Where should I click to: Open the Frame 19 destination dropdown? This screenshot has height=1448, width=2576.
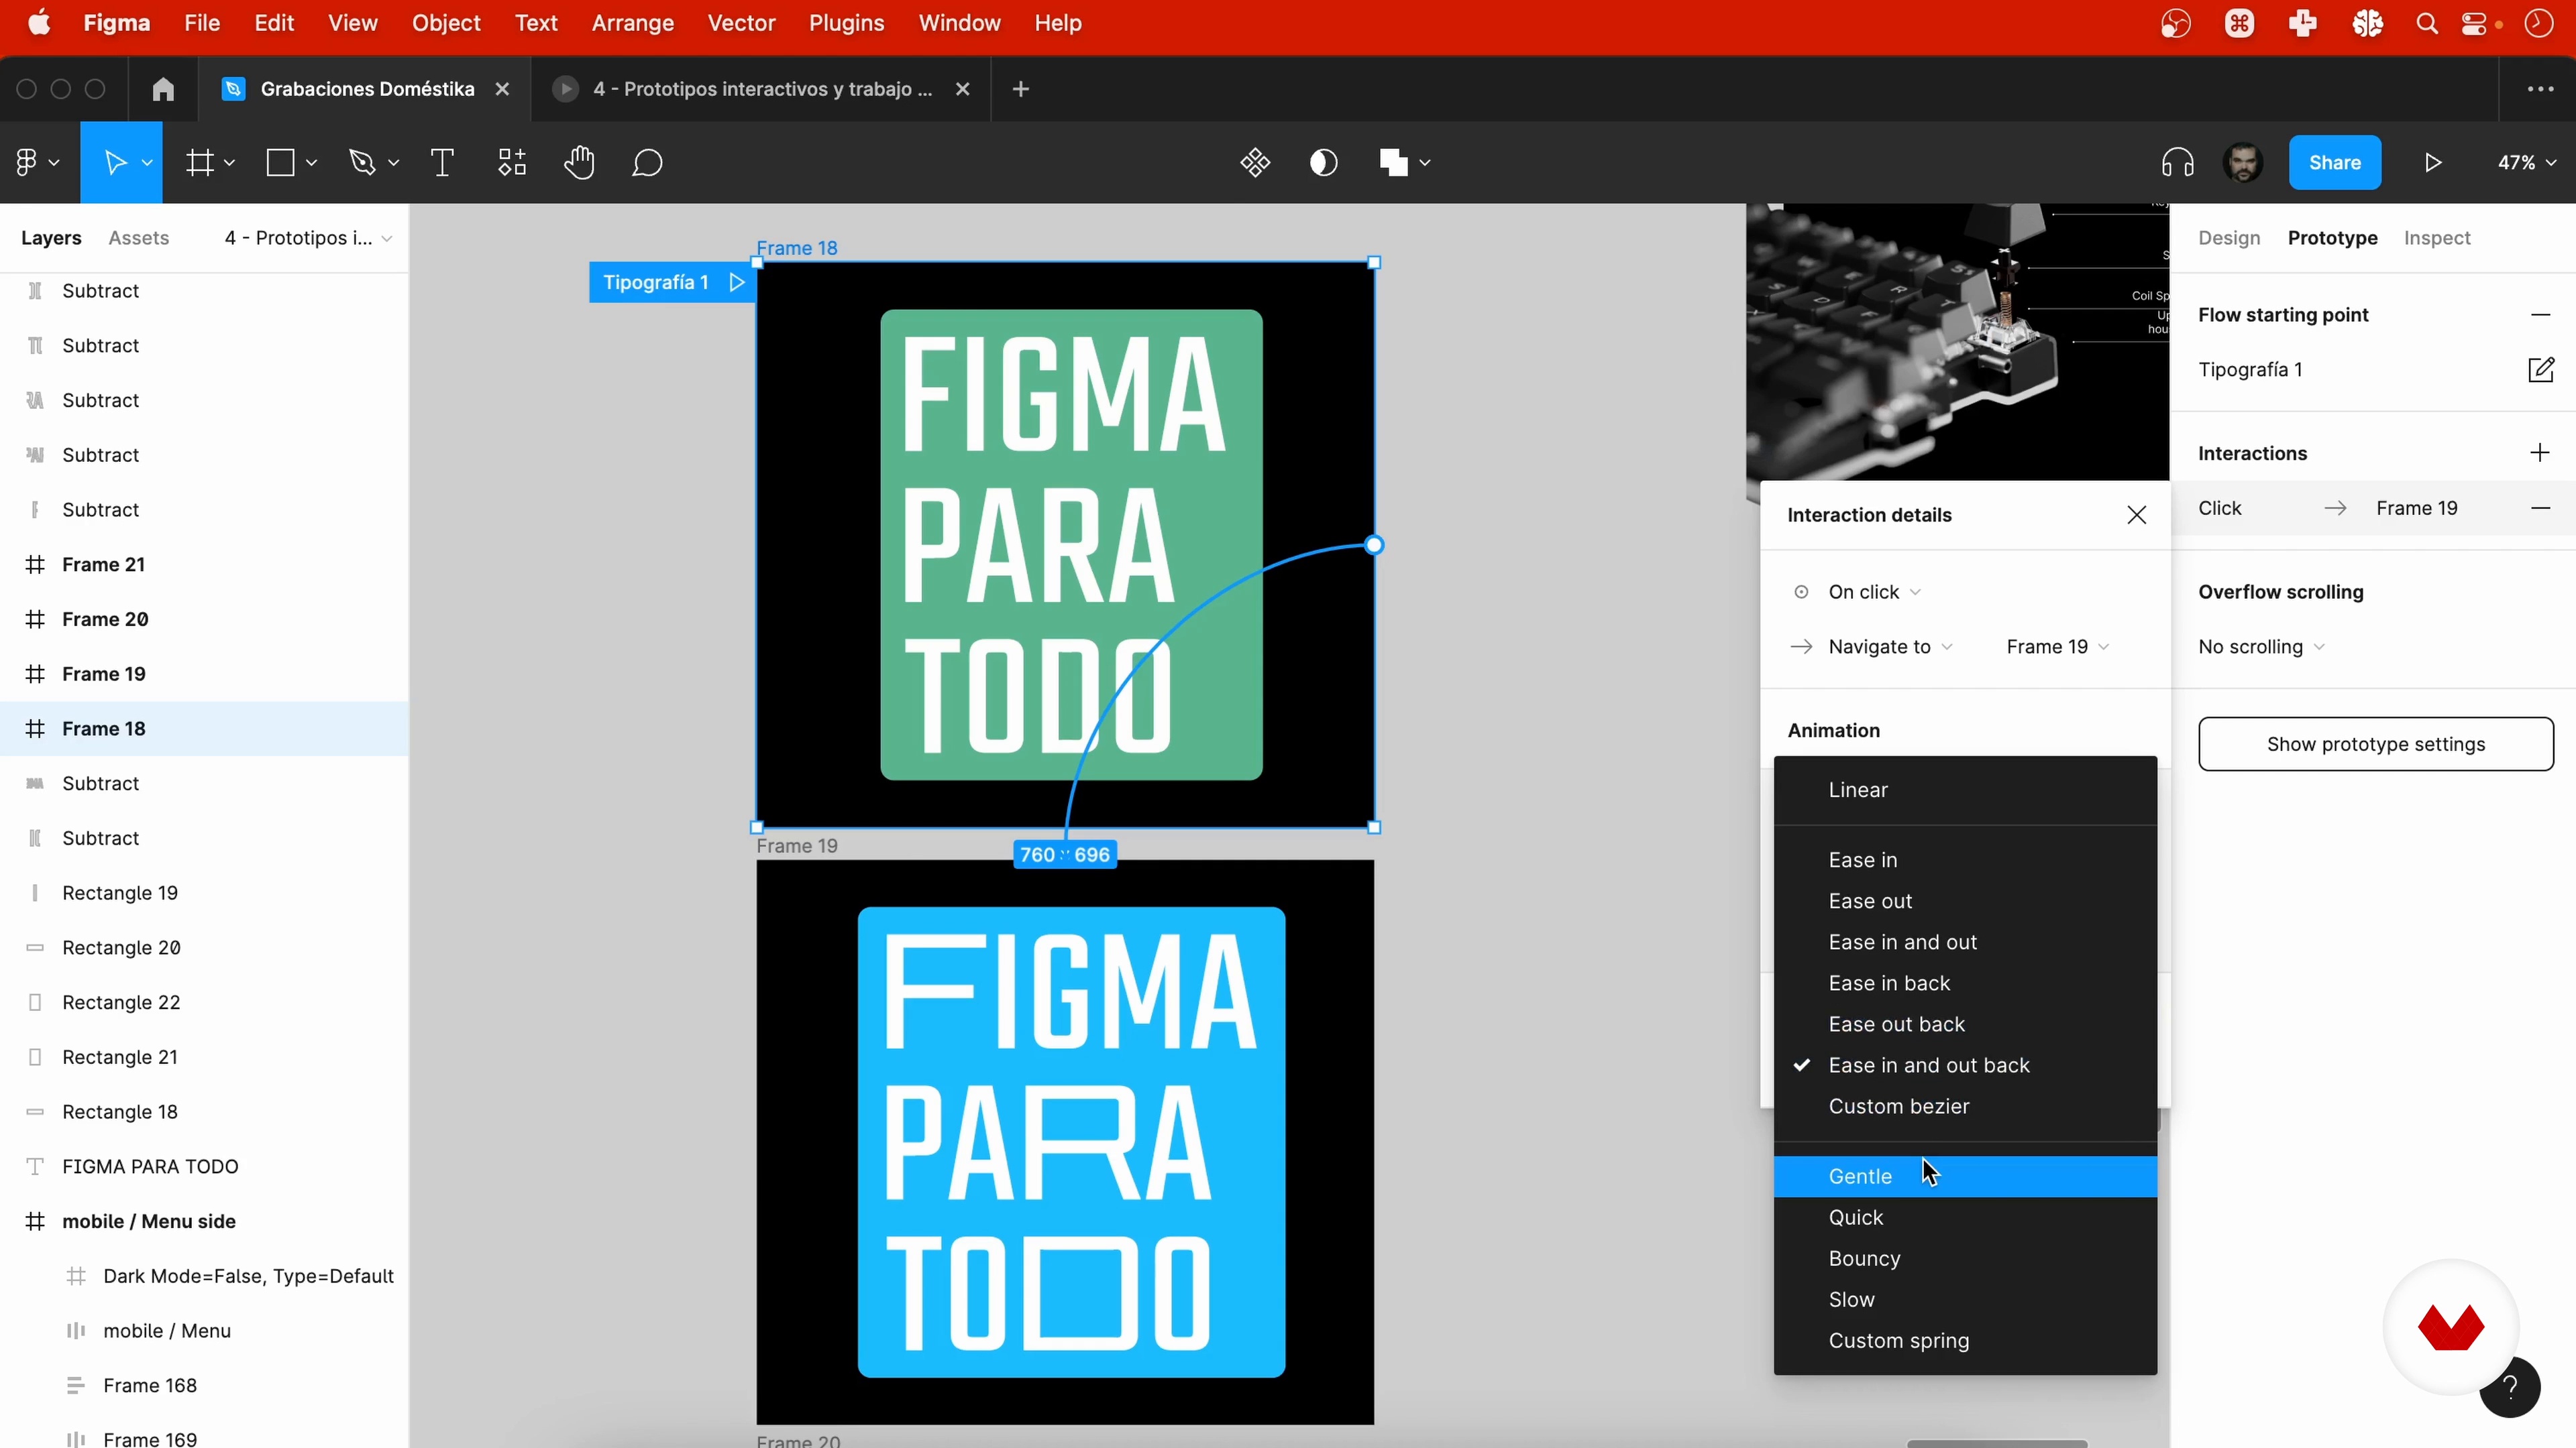pos(2058,646)
